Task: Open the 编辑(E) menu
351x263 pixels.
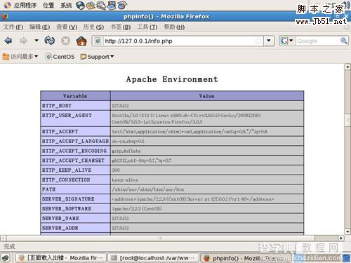Action: coord(39,27)
